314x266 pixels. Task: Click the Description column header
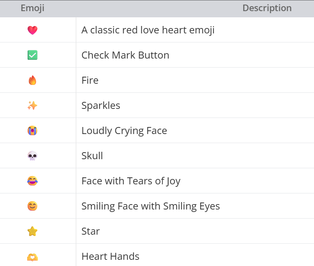(x=267, y=8)
